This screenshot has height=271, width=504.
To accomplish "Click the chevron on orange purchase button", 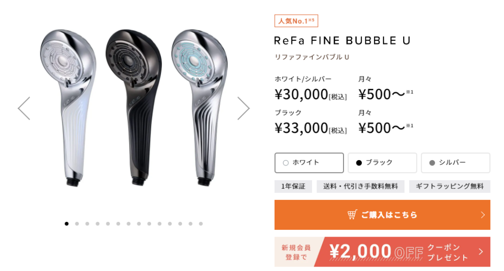I will click(x=482, y=215).
